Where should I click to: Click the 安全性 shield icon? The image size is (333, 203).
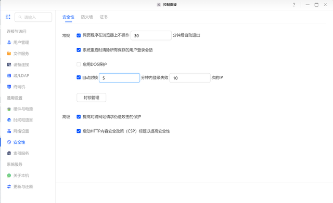[9, 142]
